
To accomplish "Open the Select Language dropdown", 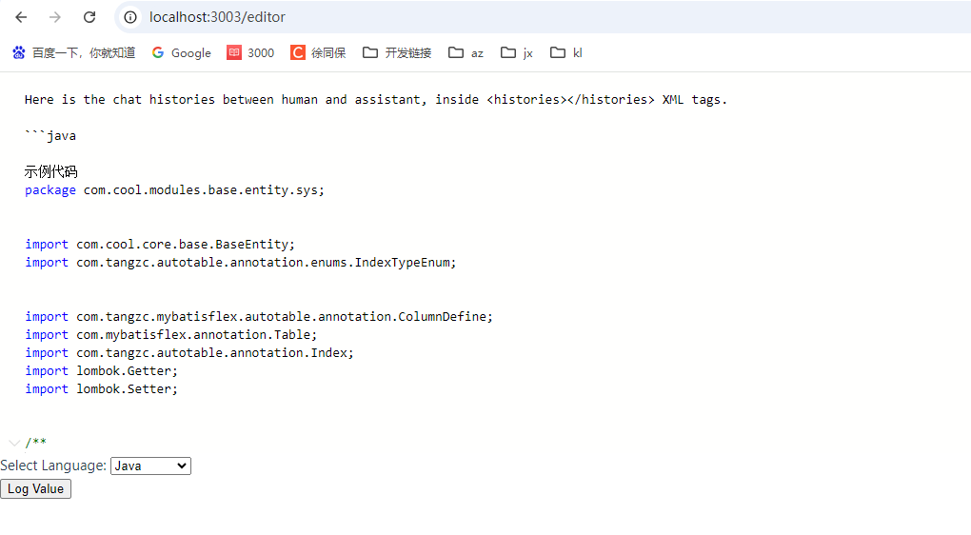I will [150, 466].
